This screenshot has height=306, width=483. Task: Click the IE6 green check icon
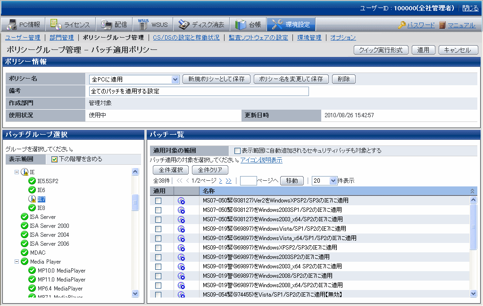[x=32, y=190]
